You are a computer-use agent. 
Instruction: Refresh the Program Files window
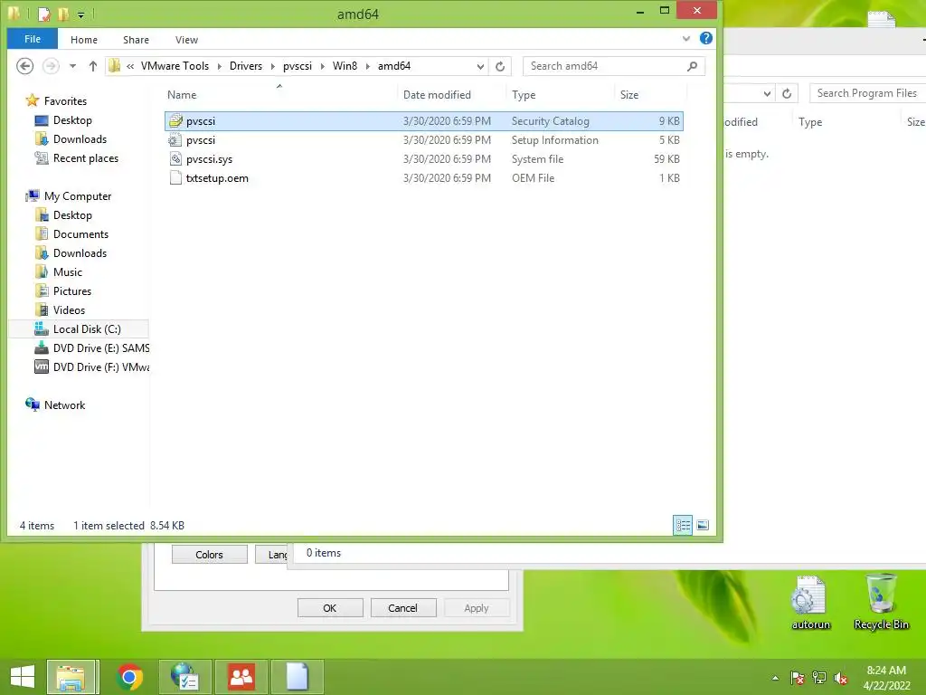[x=787, y=93]
